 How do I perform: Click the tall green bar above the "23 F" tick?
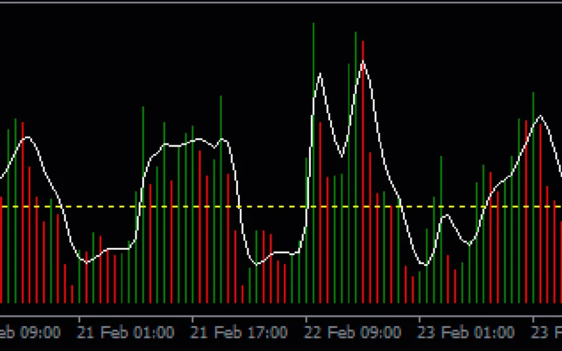(x=533, y=197)
